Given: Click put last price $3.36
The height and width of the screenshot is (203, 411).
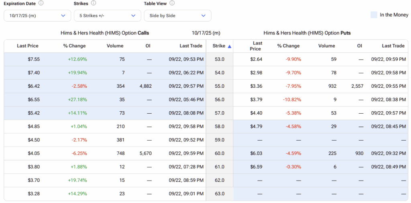Looking at the screenshot, I should click(256, 86).
